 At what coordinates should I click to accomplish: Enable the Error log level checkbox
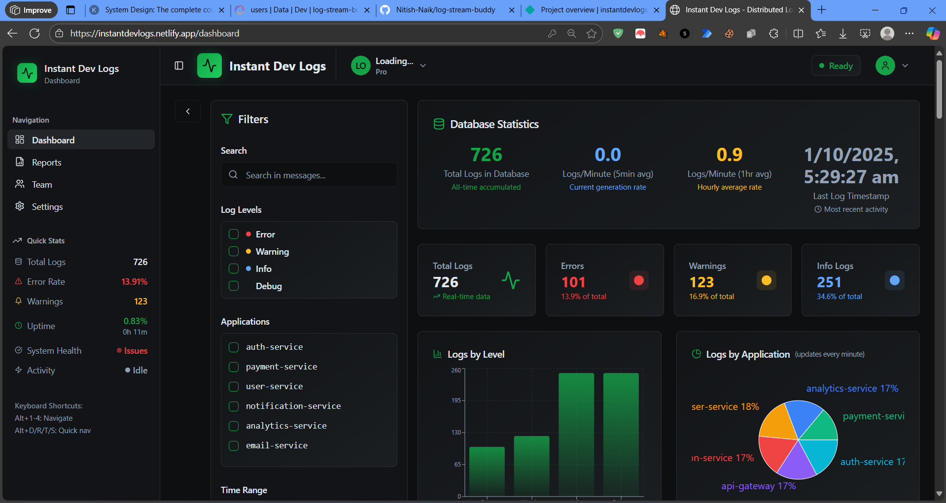pos(234,234)
